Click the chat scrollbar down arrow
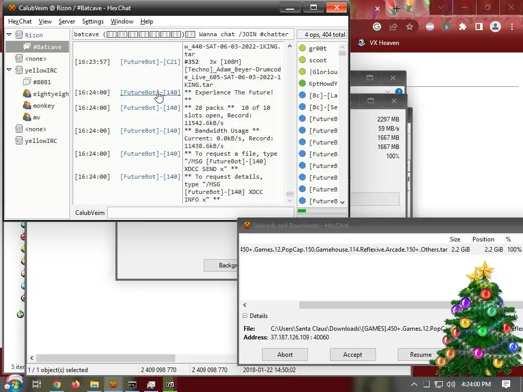This screenshot has height=392, width=523. point(290,200)
